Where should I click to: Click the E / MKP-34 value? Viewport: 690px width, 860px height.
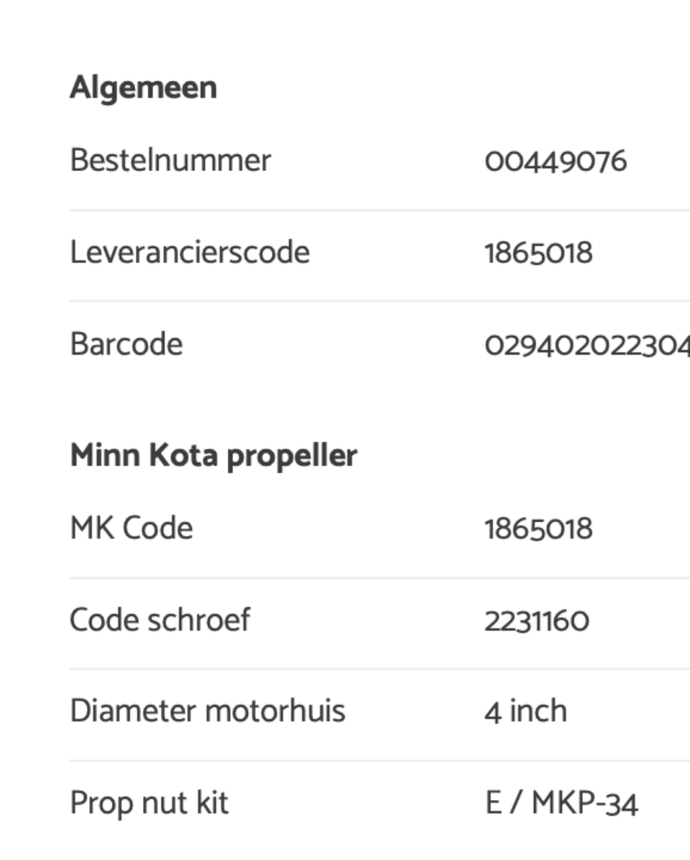pos(562,803)
